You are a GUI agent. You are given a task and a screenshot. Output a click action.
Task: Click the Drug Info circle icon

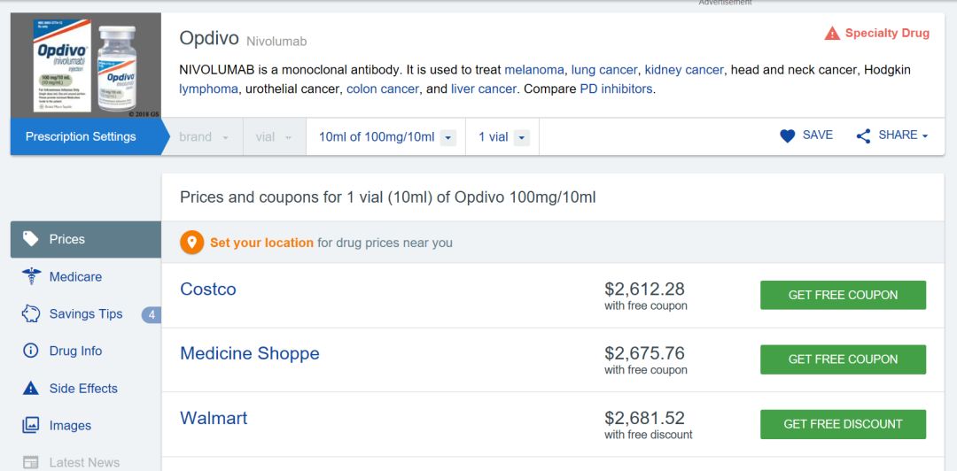pyautogui.click(x=31, y=351)
